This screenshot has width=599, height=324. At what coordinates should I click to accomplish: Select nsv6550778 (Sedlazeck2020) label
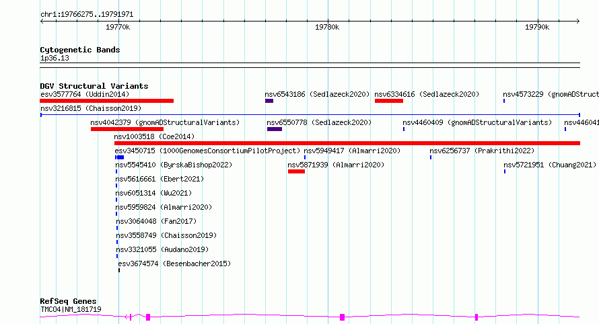coord(319,122)
